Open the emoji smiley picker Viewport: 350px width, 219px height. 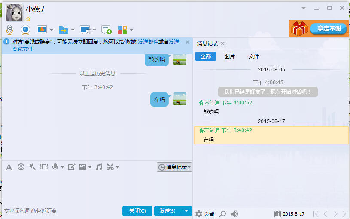click(x=21, y=167)
